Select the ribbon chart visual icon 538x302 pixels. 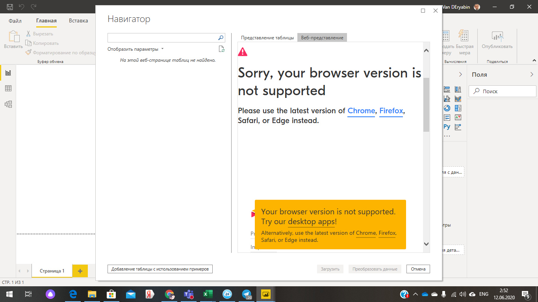(458, 99)
